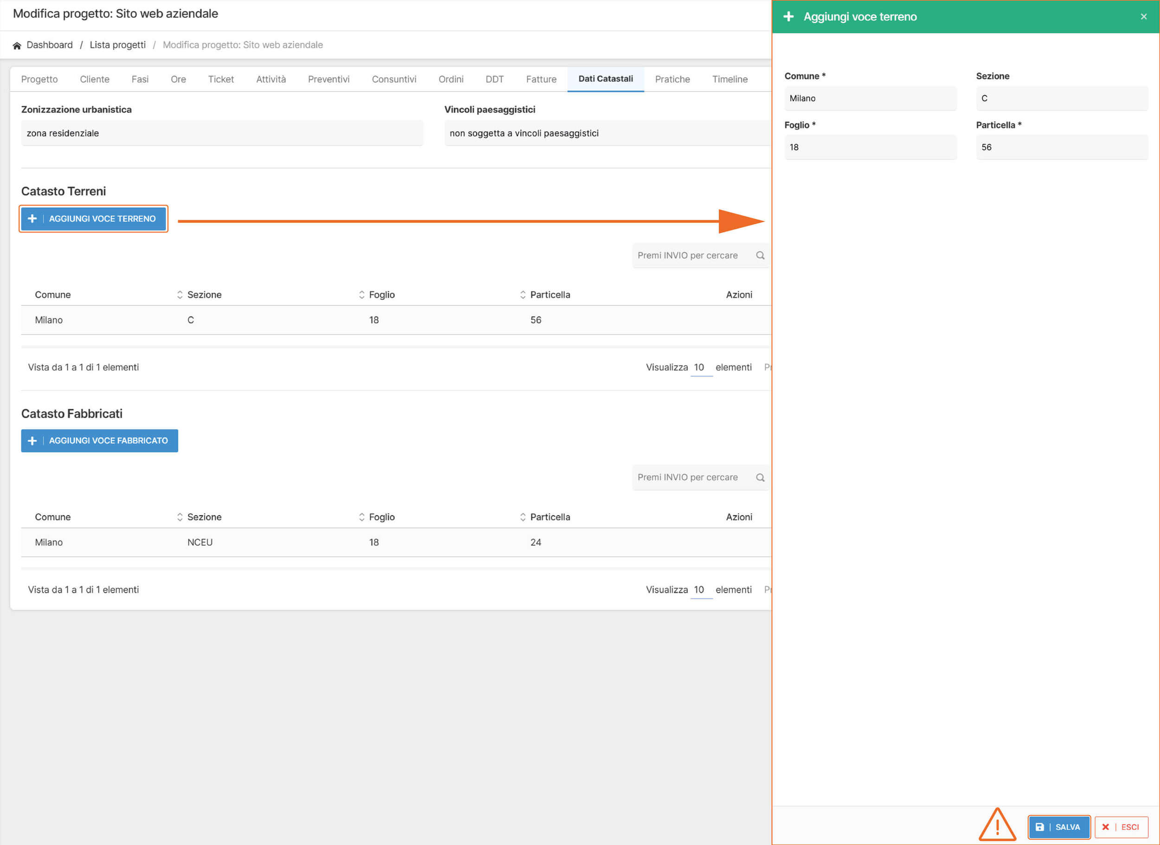Click the Salva button with floppy icon

click(x=1059, y=827)
